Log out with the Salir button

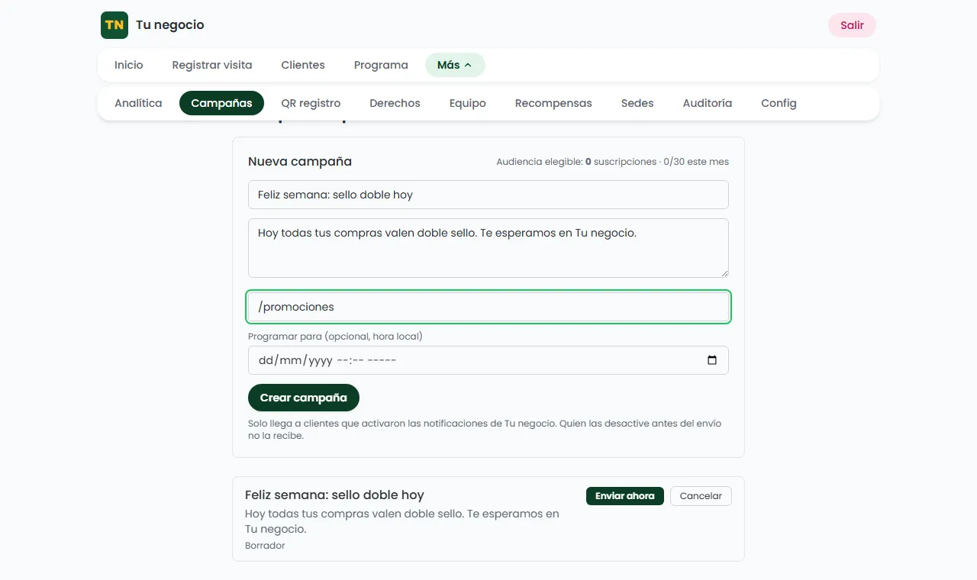point(852,25)
